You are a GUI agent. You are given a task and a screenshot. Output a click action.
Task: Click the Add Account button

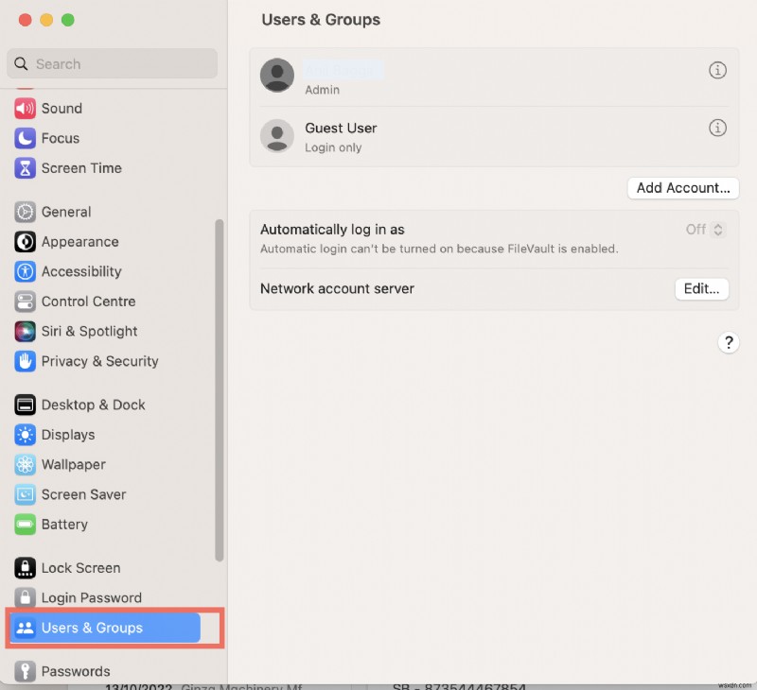tap(683, 187)
